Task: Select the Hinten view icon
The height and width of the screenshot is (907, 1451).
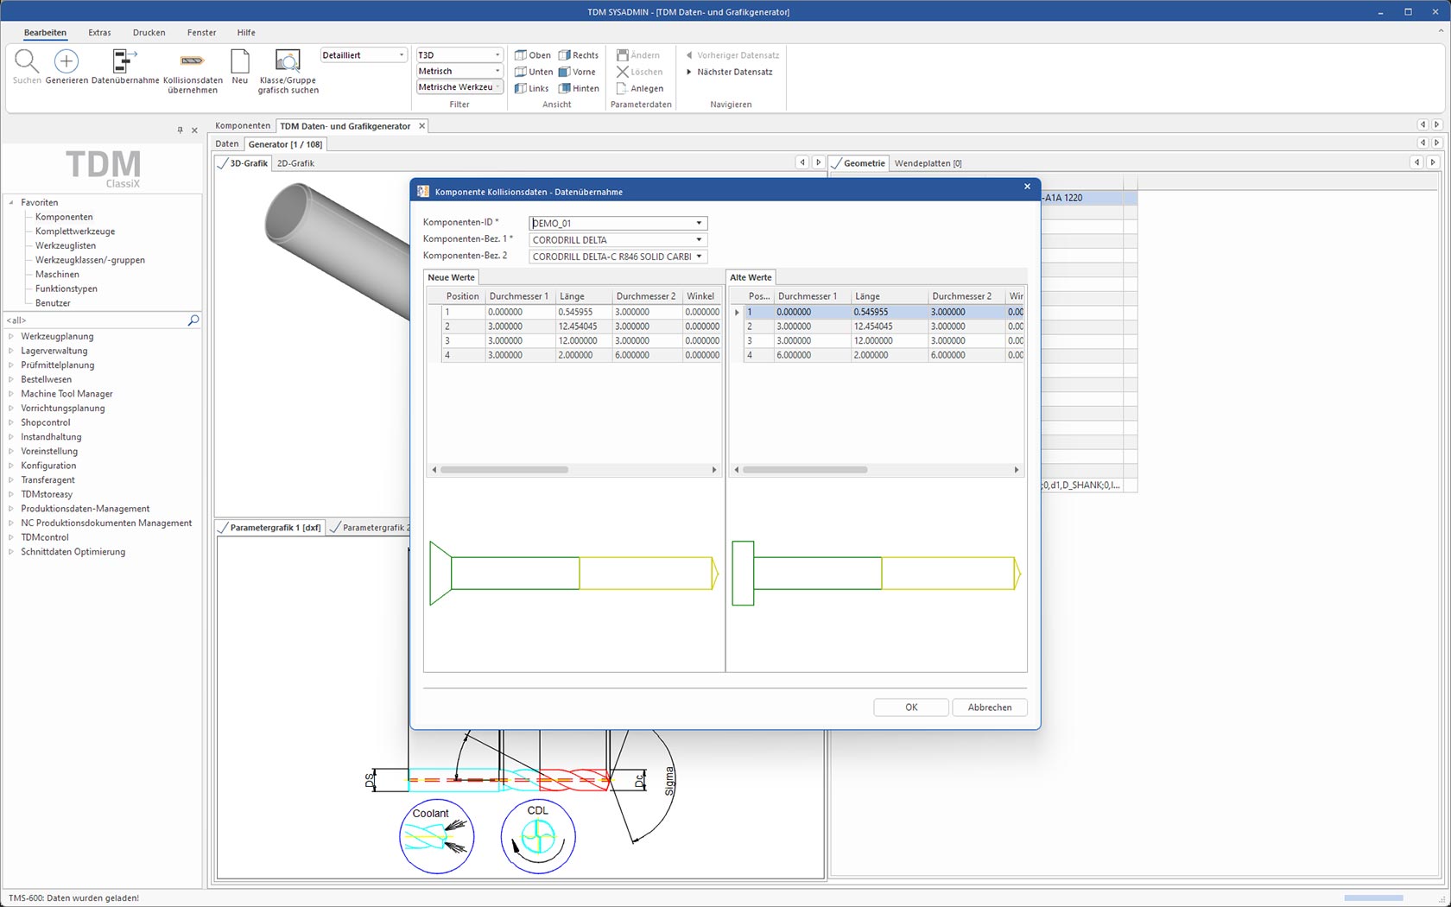Action: [565, 88]
